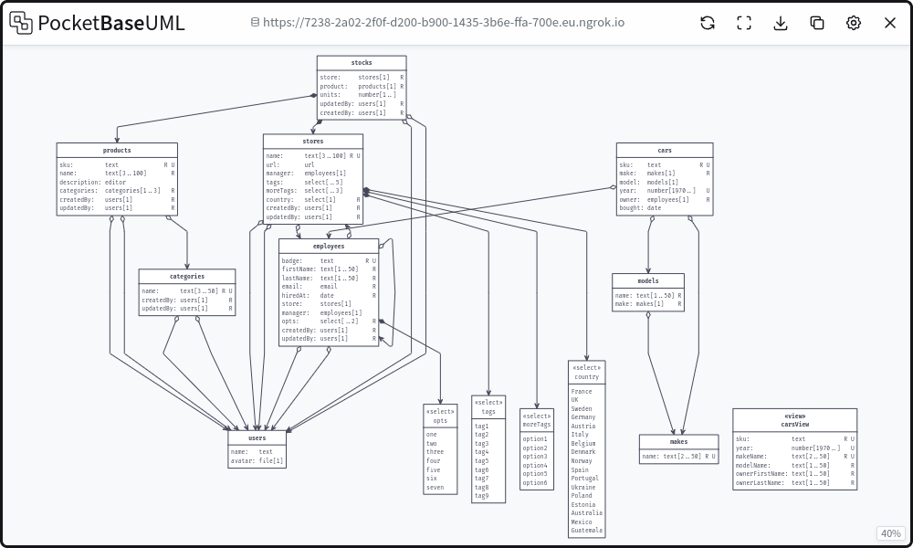The height and width of the screenshot is (548, 913).
Task: Click the country select list box
Action: click(x=586, y=448)
